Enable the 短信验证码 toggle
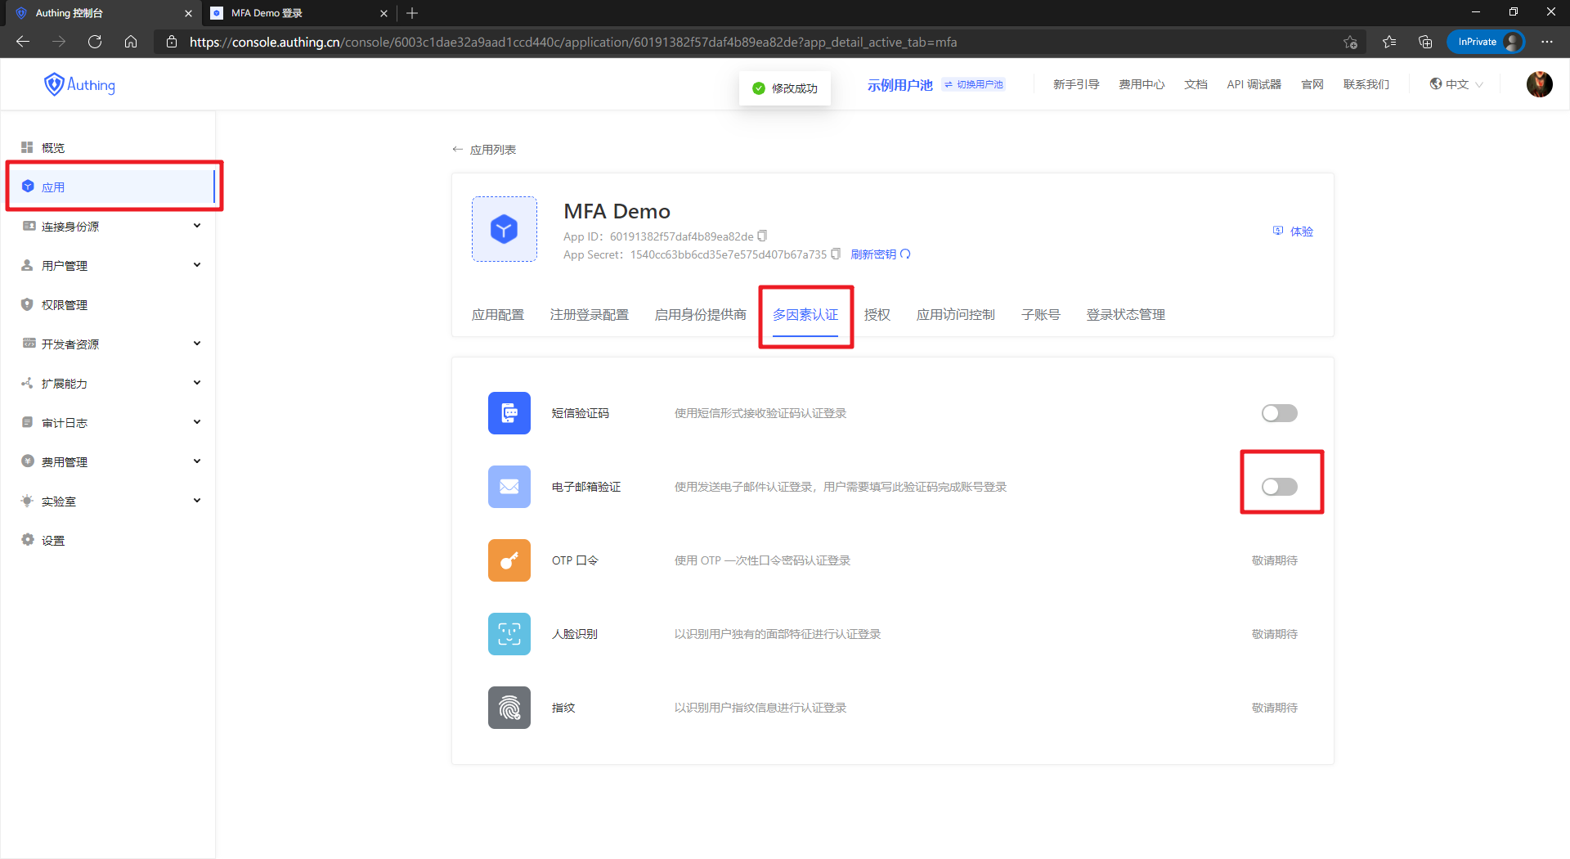Viewport: 1570px width, 859px height. click(x=1280, y=413)
